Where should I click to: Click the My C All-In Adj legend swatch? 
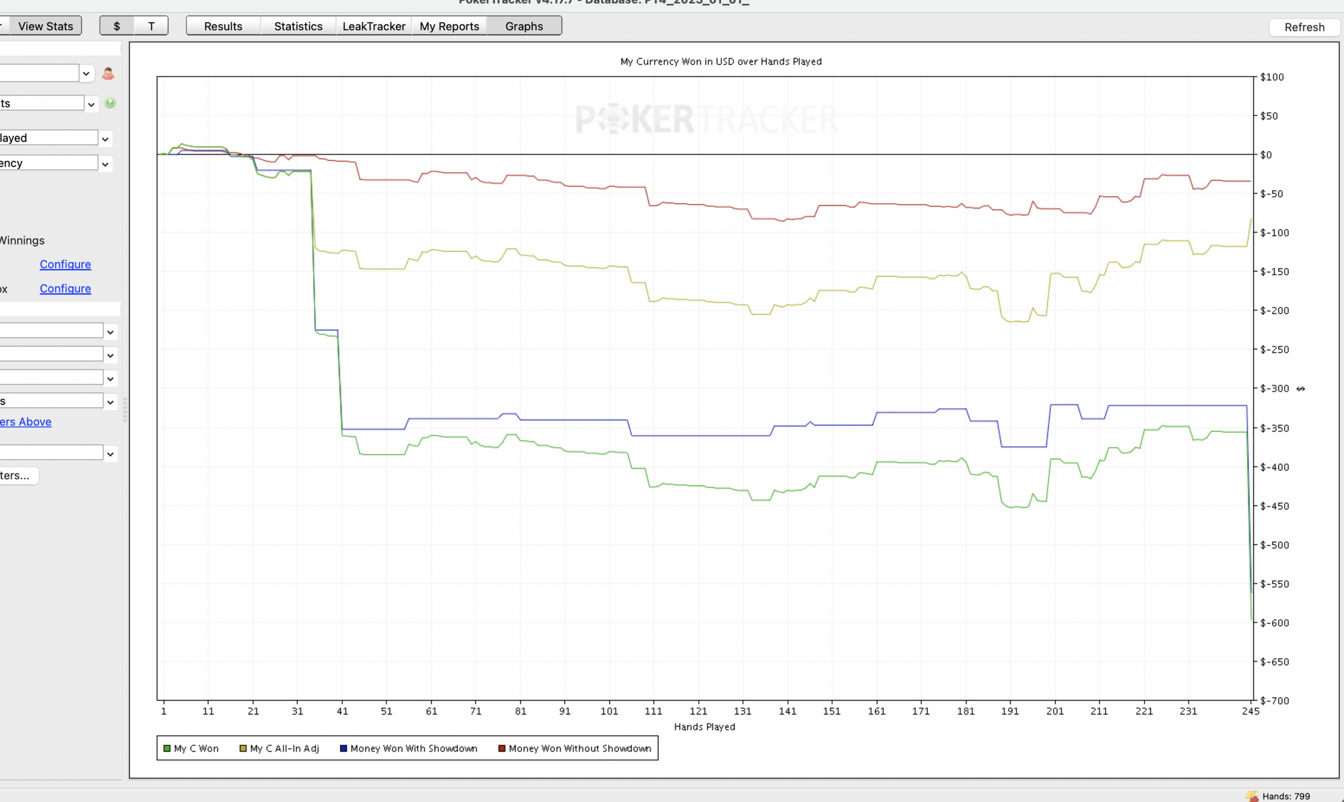(243, 748)
